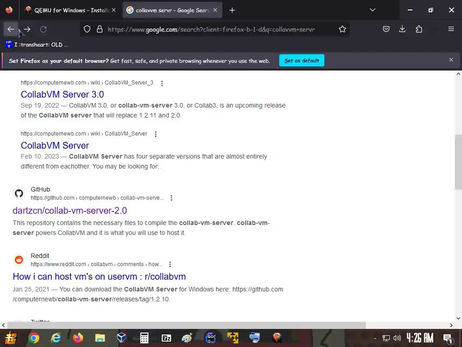View site security padlock info
The height and width of the screenshot is (347, 462).
(100, 29)
